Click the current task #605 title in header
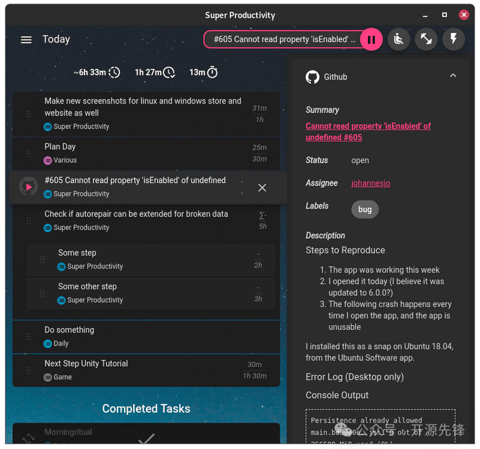Screen dimensions: 480x449 coord(285,40)
